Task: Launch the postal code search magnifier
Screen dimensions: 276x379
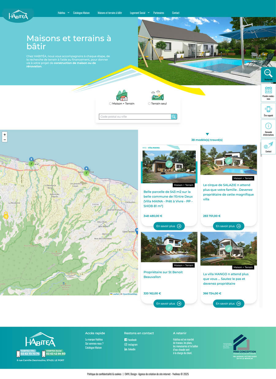Action: tap(174, 116)
